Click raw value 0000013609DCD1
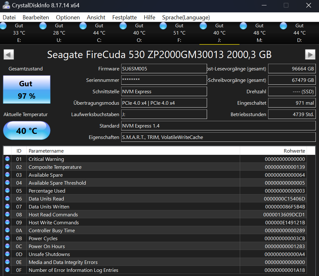 click(x=284, y=214)
